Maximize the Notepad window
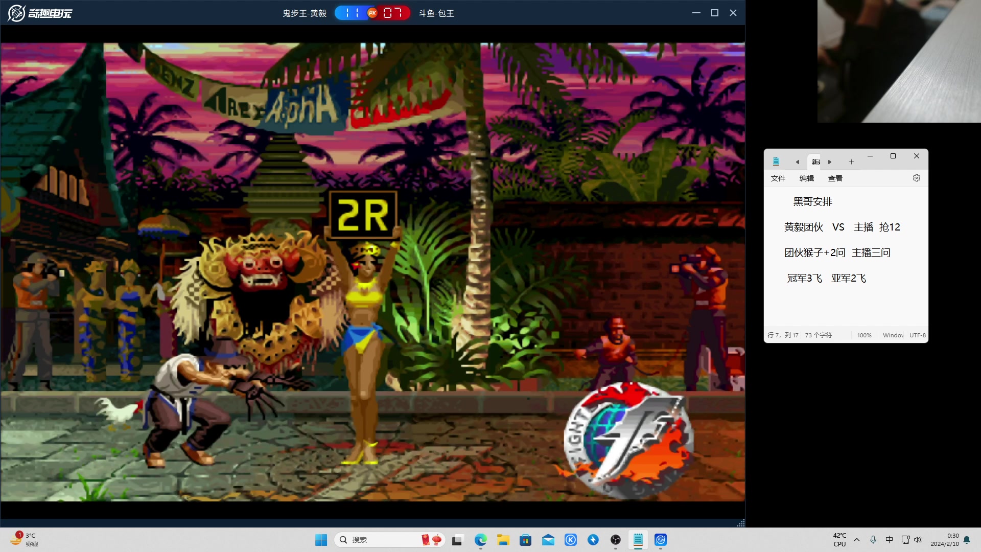This screenshot has height=552, width=981. (893, 156)
